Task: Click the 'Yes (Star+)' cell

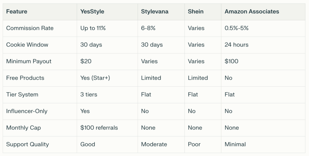Action: pyautogui.click(x=95, y=78)
